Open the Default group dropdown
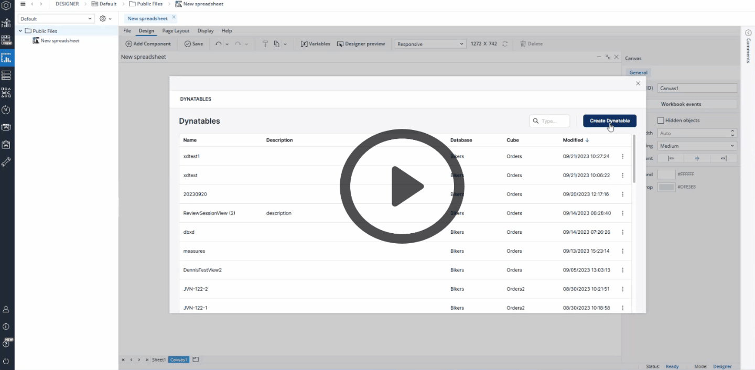Screen dimensions: 755x370 pyautogui.click(x=56, y=19)
